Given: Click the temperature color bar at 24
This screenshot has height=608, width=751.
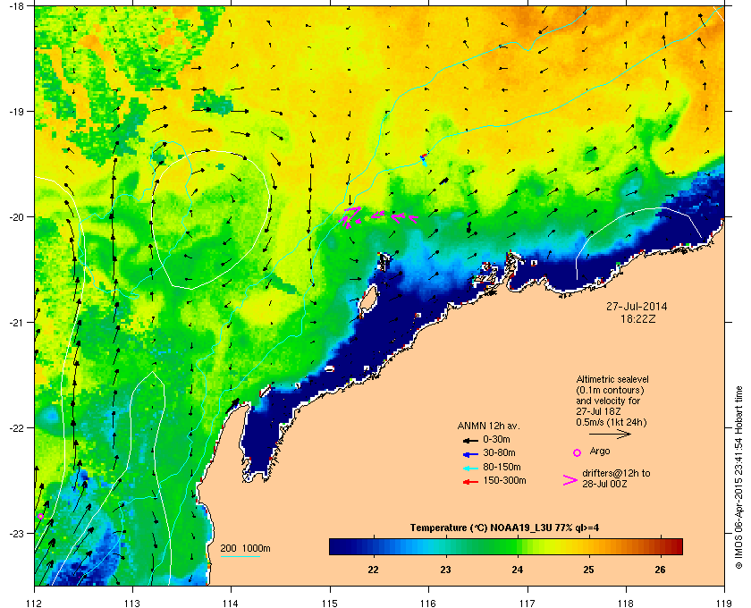Looking at the screenshot, I should point(518,546).
